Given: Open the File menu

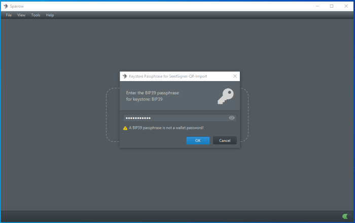Looking at the screenshot, I should (9, 15).
